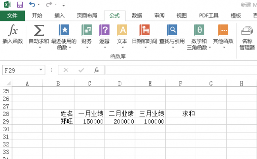The image size is (257, 159).
Task: Open the Text functions letter A icon
Action: coord(122,30)
